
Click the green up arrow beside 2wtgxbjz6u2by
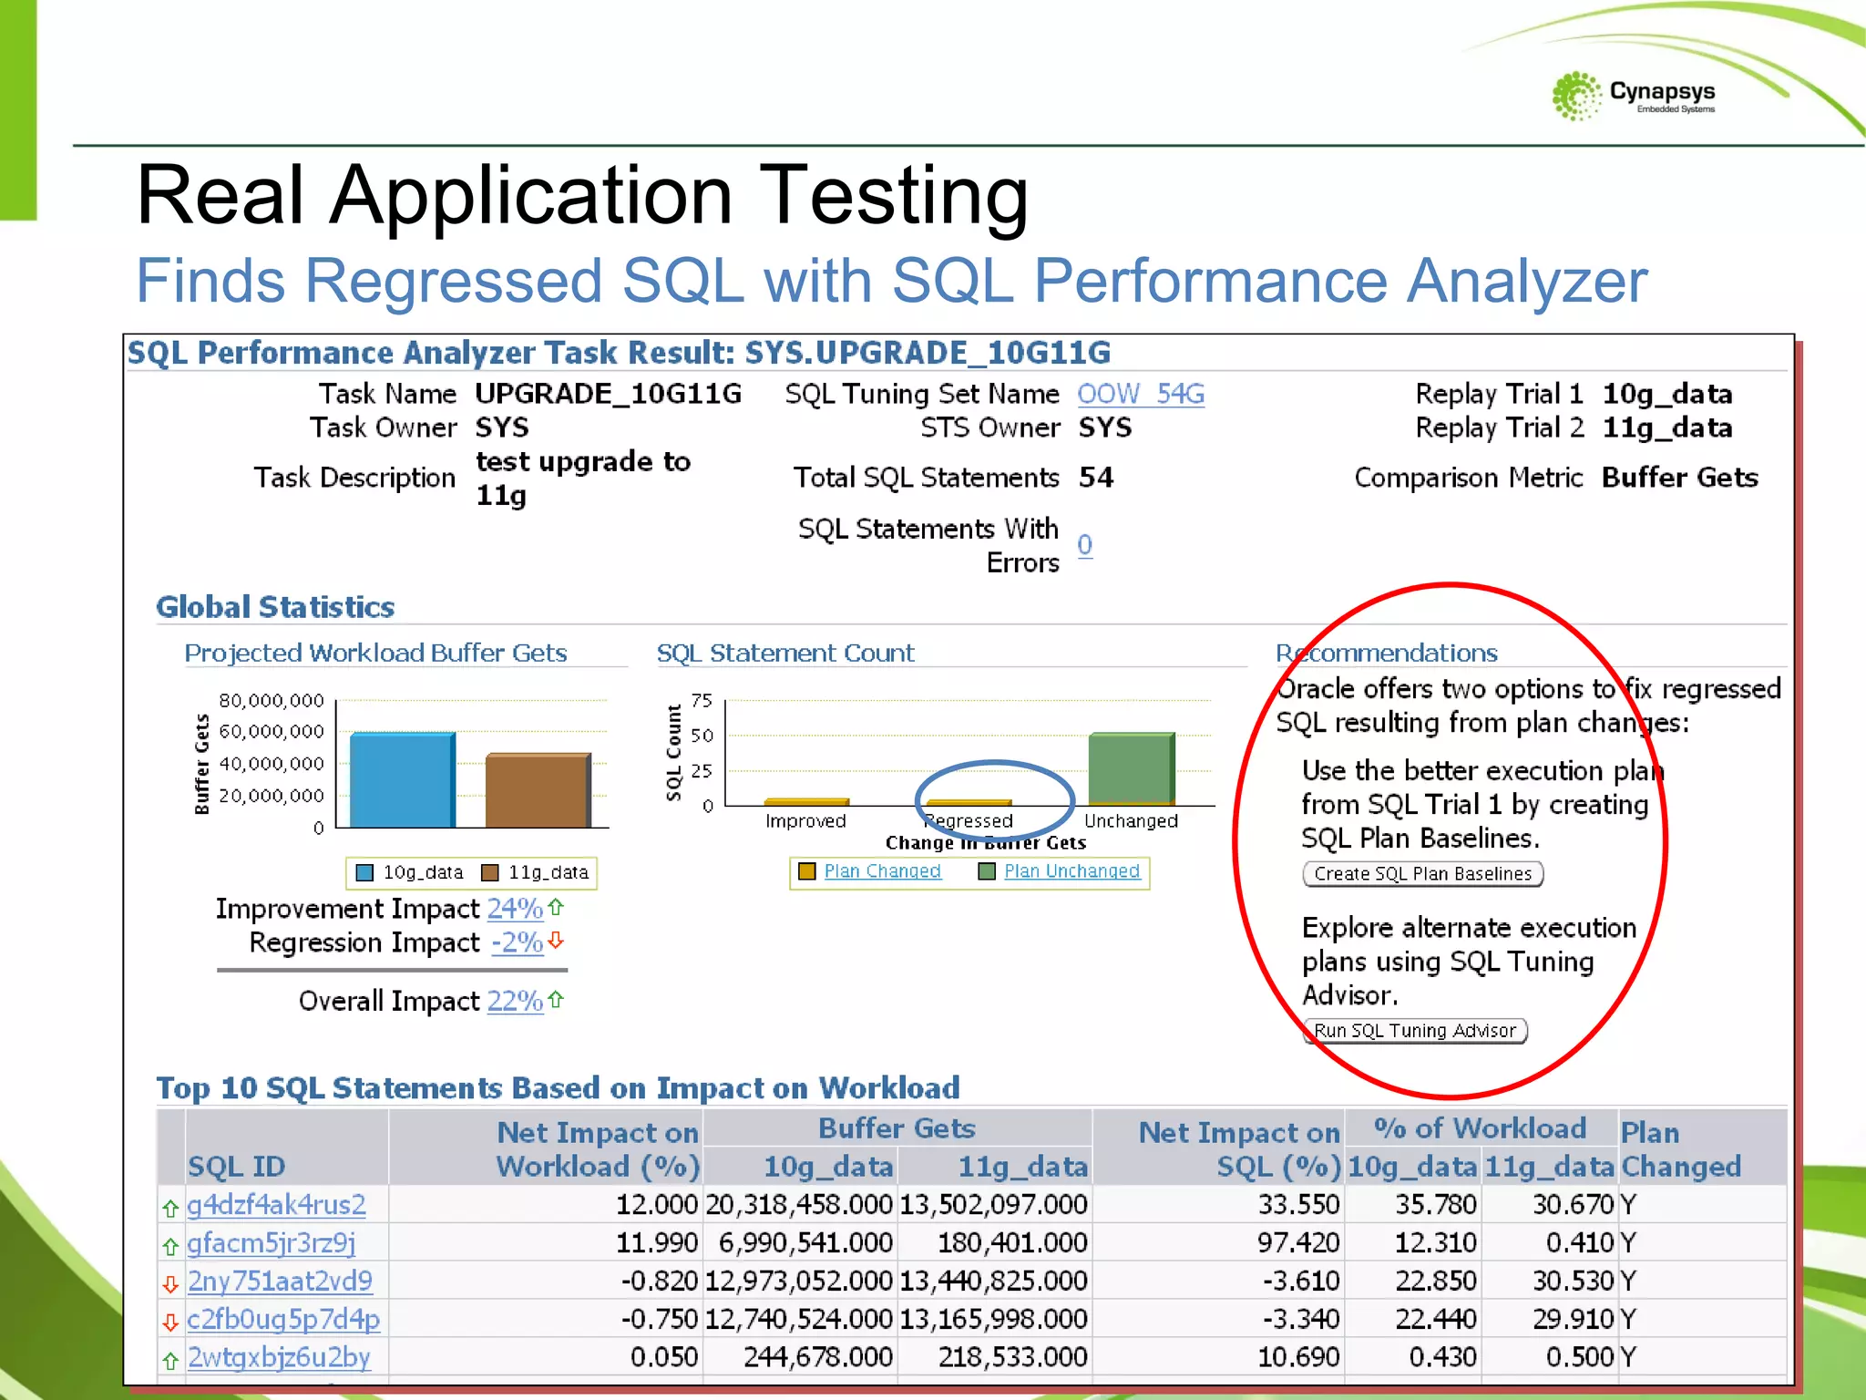pos(169,1362)
